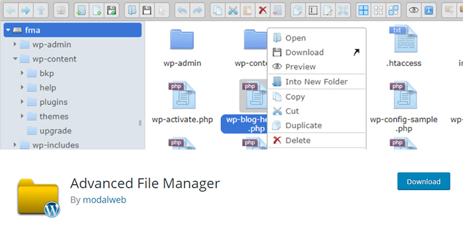Expand the themes tree folder

[x=22, y=116]
